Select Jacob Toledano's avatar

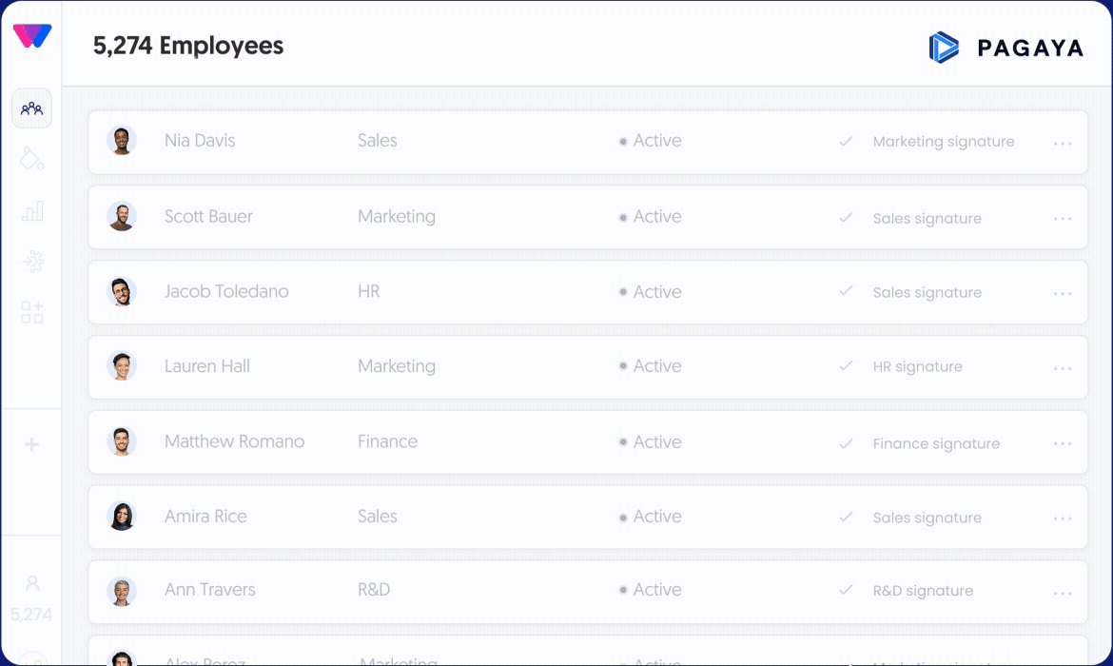pyautogui.click(x=122, y=292)
